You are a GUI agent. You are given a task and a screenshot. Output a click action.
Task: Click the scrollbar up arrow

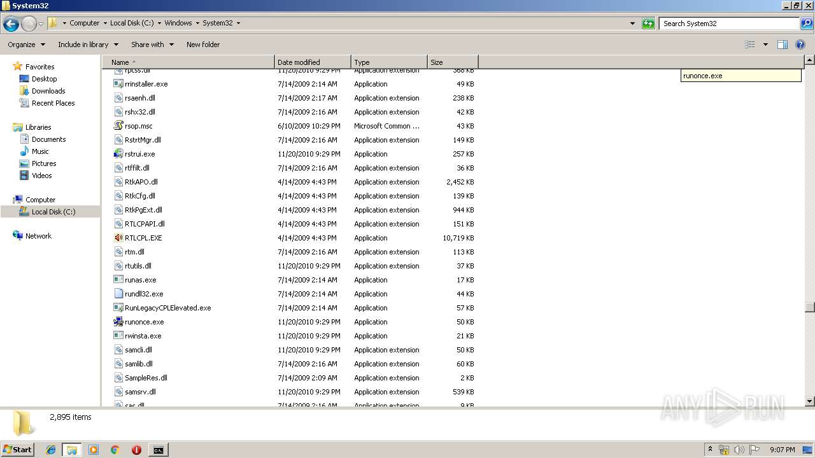tap(809, 61)
